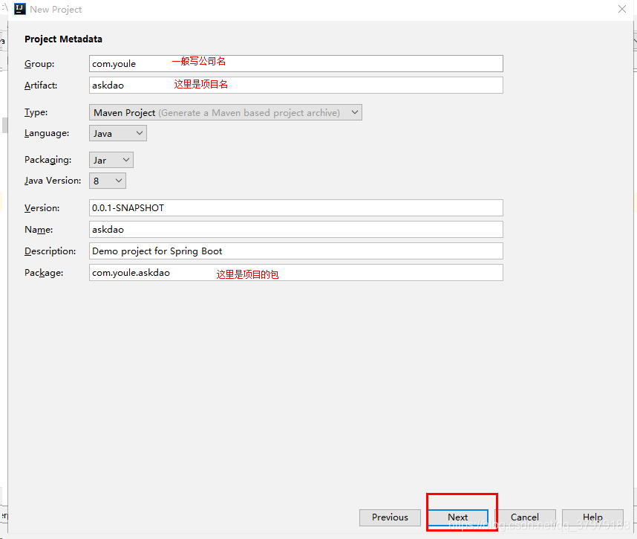
Task: Cancel the New Project wizard
Action: (525, 517)
